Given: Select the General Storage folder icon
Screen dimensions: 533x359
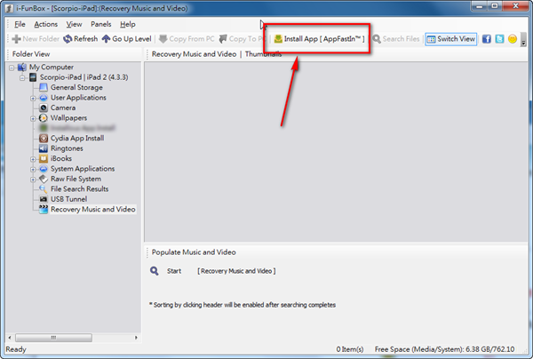Looking at the screenshot, I should pos(44,87).
